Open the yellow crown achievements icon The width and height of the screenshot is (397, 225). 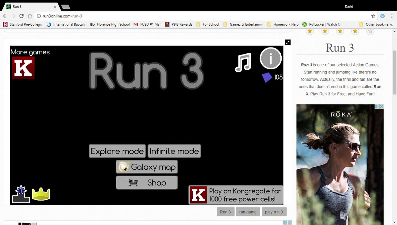(x=41, y=194)
